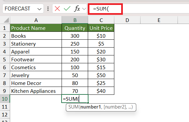The image size is (189, 122).
Task: Click quantity cell 80
Action: [x=75, y=83]
